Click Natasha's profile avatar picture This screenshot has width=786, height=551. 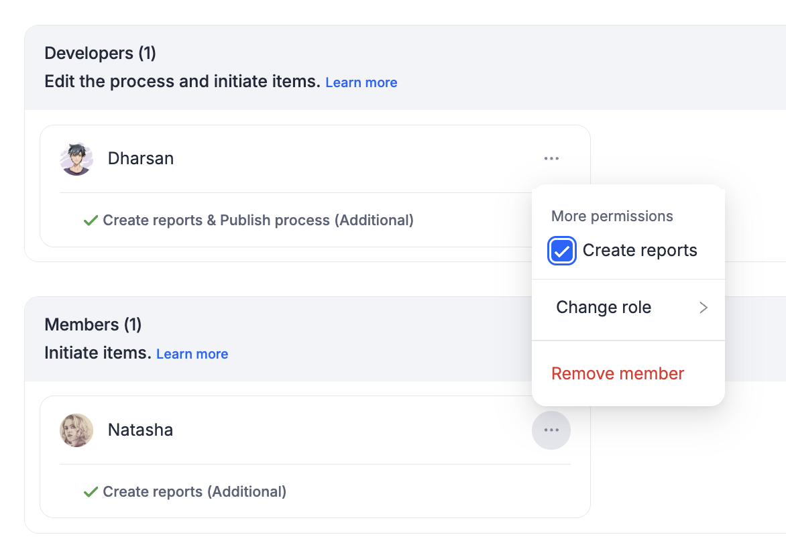[76, 430]
